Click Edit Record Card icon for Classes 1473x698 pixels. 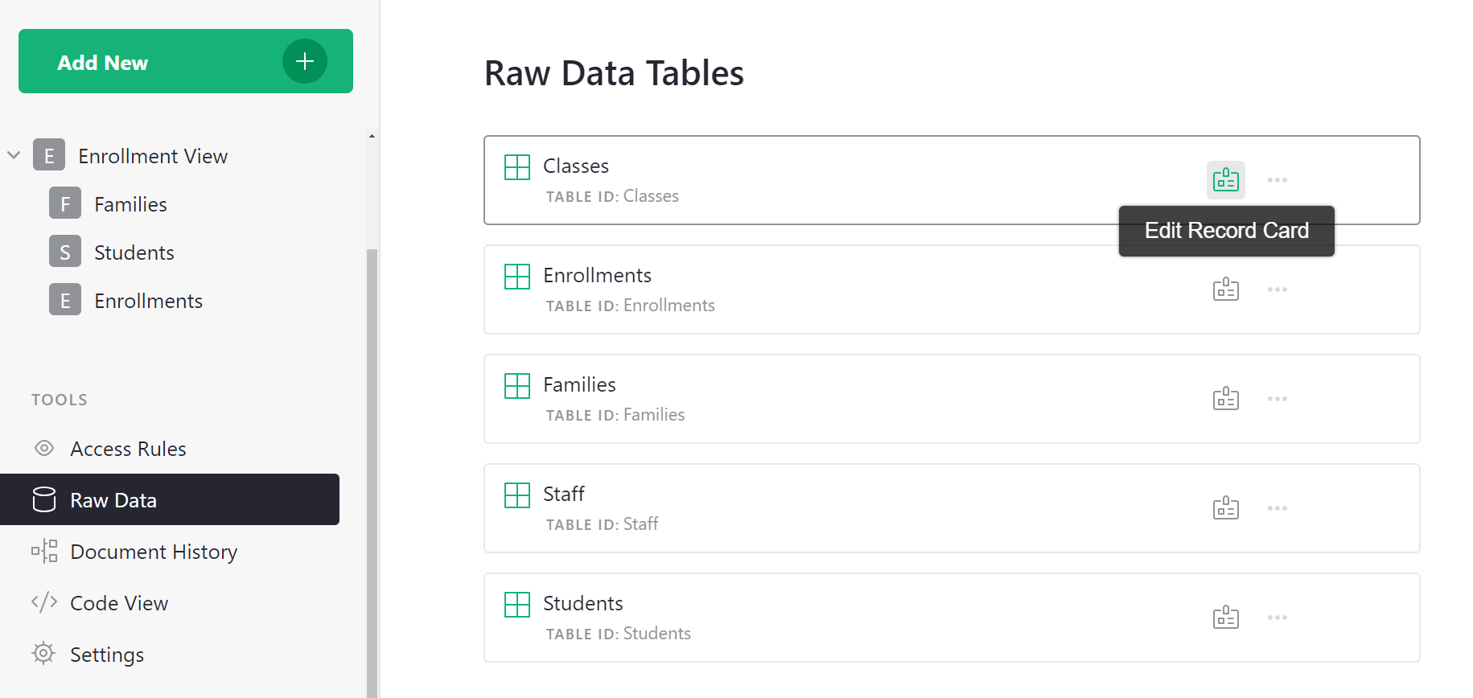[1225, 180]
